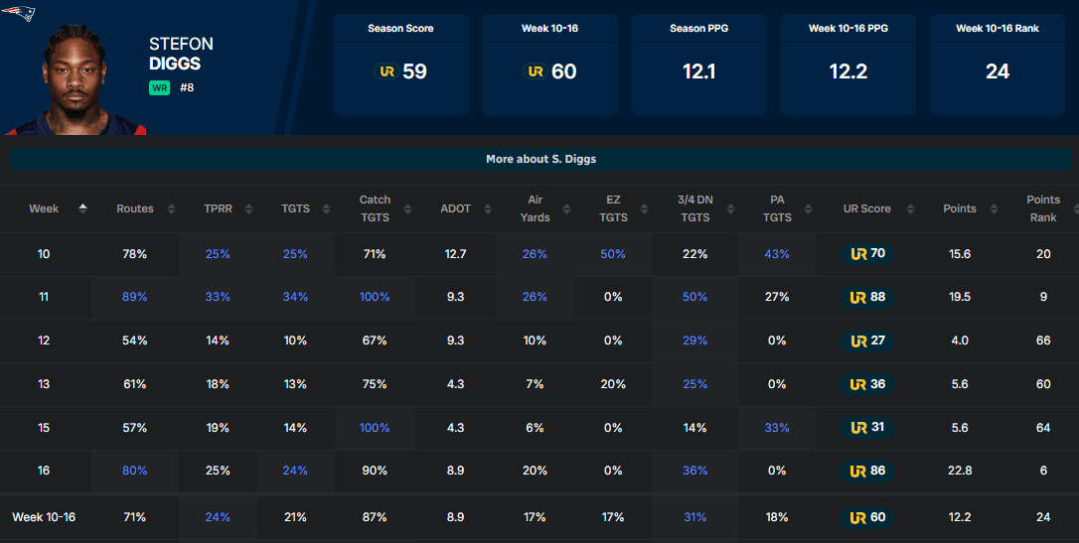This screenshot has height=543, width=1079.
Task: Click the Season Score UR icon
Action: pyautogui.click(x=385, y=71)
